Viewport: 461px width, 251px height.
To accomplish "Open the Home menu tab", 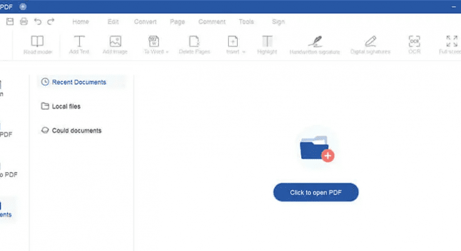I will click(80, 22).
